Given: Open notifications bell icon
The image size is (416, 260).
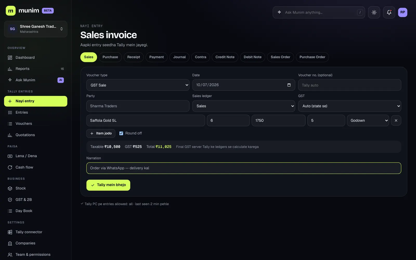Looking at the screenshot, I should click(389, 12).
